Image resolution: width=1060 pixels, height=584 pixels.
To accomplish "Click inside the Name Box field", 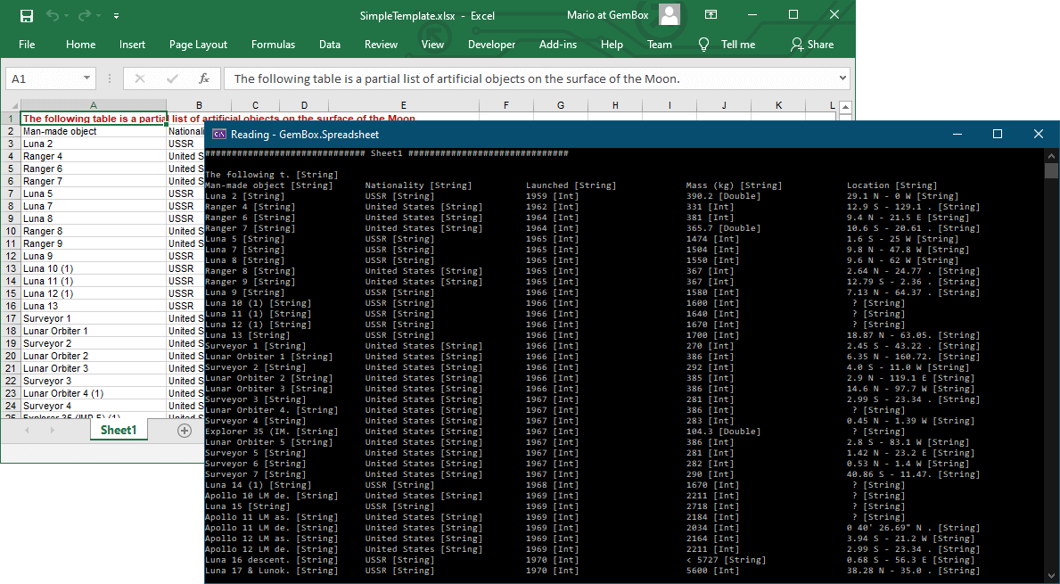I will [x=45, y=78].
